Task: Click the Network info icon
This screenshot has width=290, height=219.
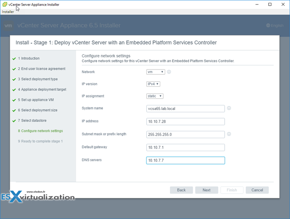Action: 169,72
